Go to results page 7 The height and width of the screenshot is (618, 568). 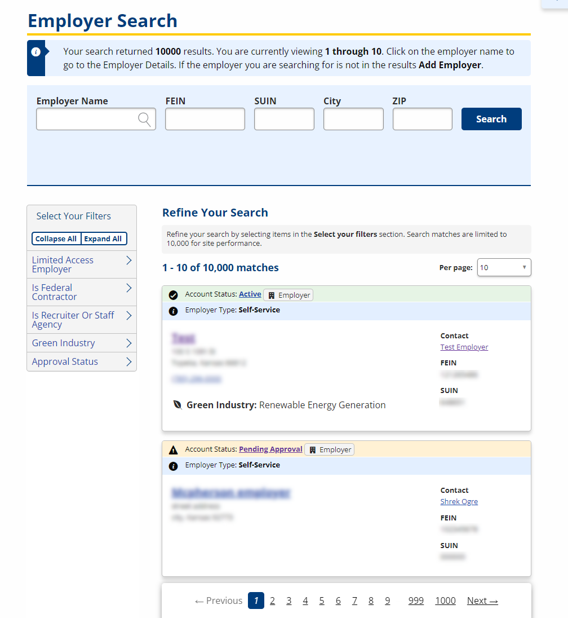point(354,601)
